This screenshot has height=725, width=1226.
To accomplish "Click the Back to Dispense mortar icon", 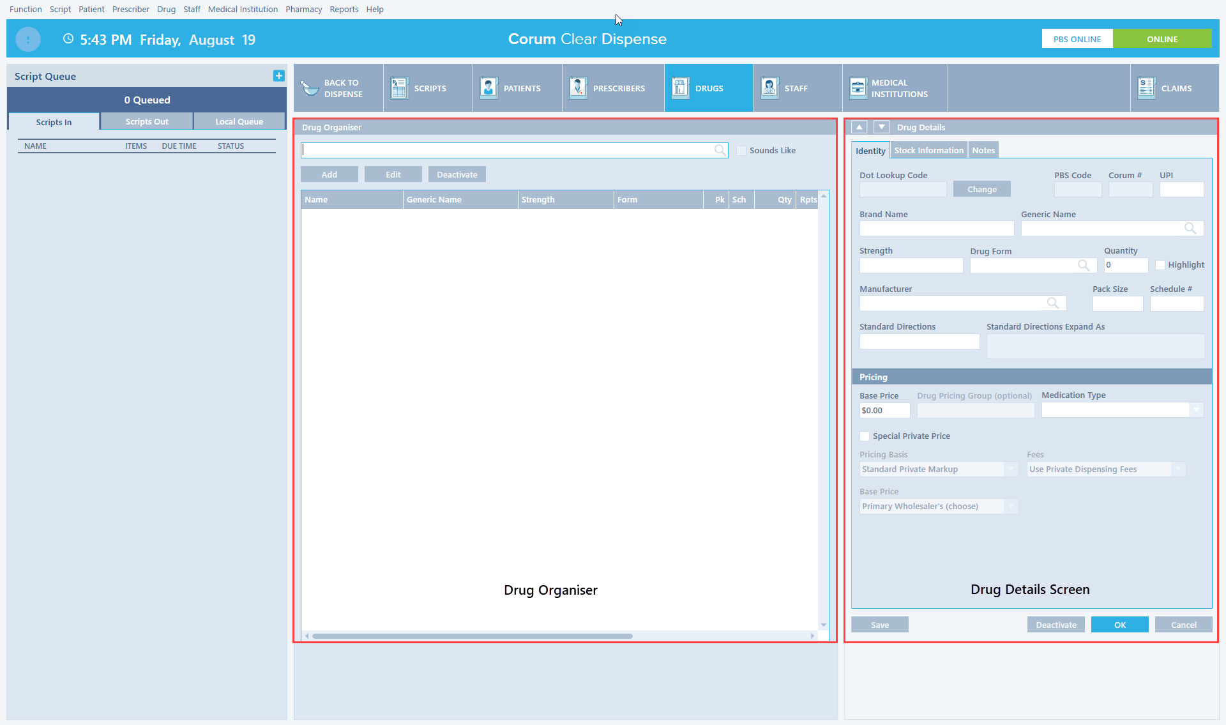I will [310, 88].
